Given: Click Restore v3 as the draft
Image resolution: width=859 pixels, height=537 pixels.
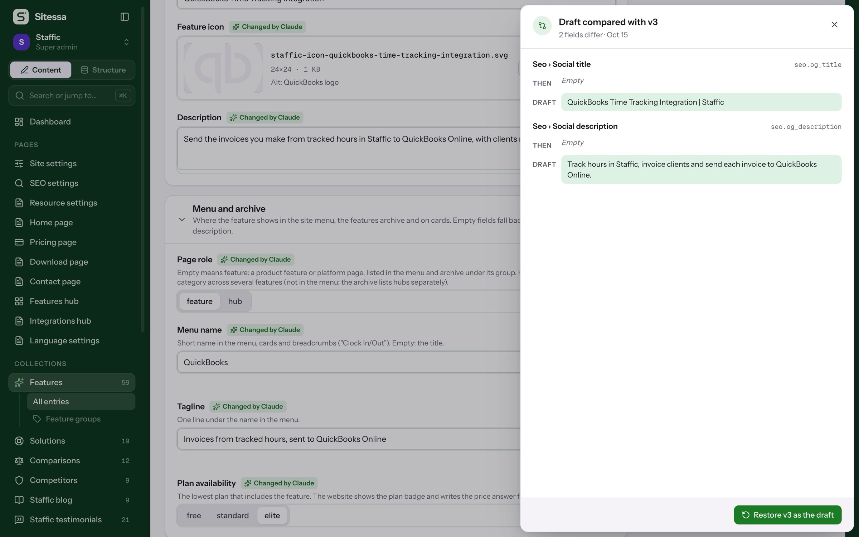Looking at the screenshot, I should pos(787,515).
